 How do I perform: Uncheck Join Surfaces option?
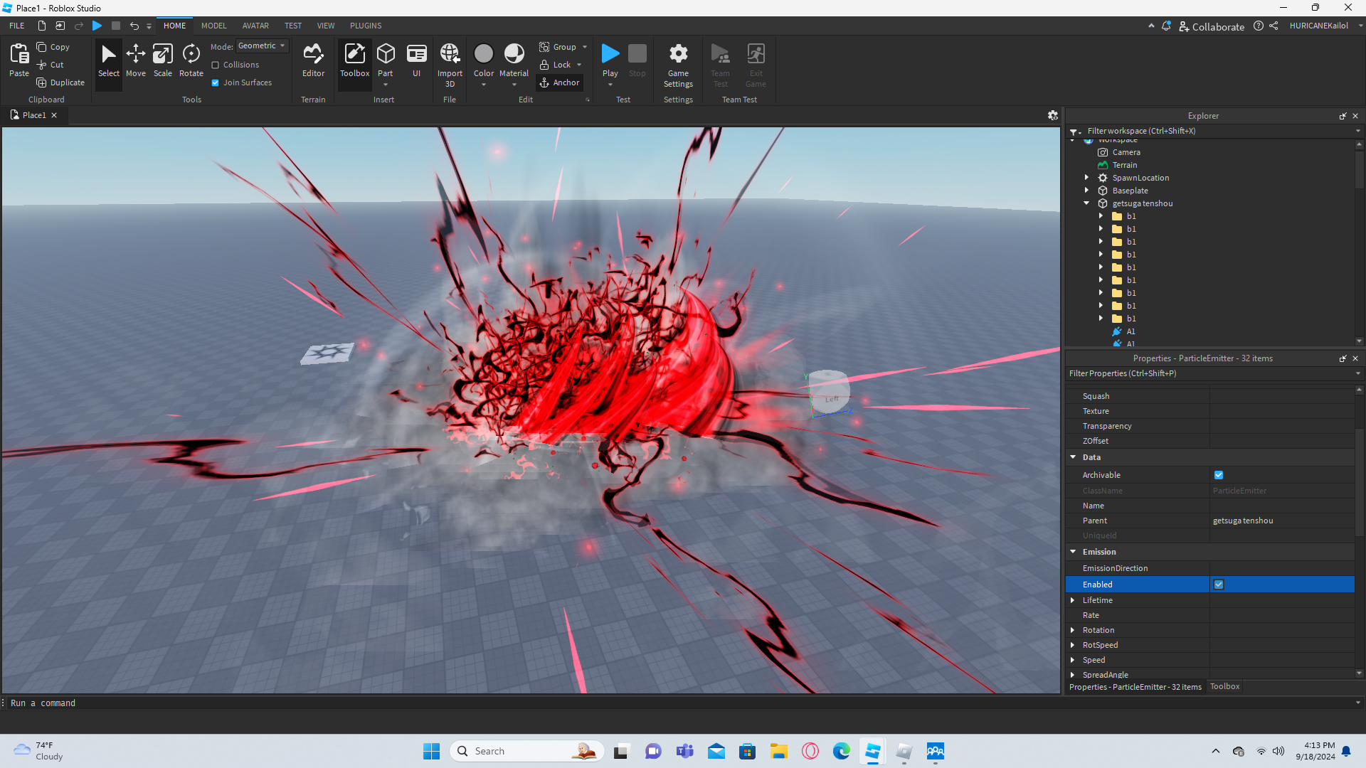point(216,82)
